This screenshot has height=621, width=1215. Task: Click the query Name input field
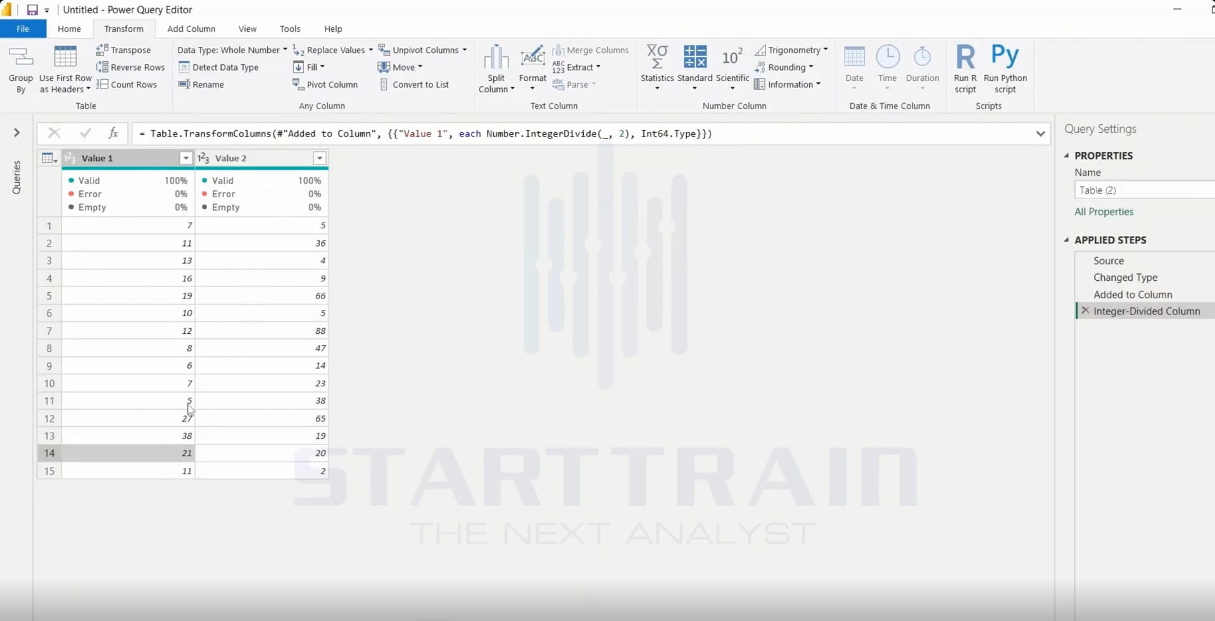1144,190
